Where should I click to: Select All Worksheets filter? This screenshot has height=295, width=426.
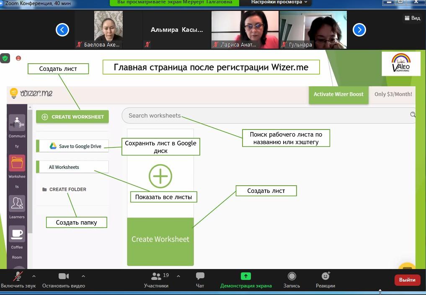click(x=72, y=167)
